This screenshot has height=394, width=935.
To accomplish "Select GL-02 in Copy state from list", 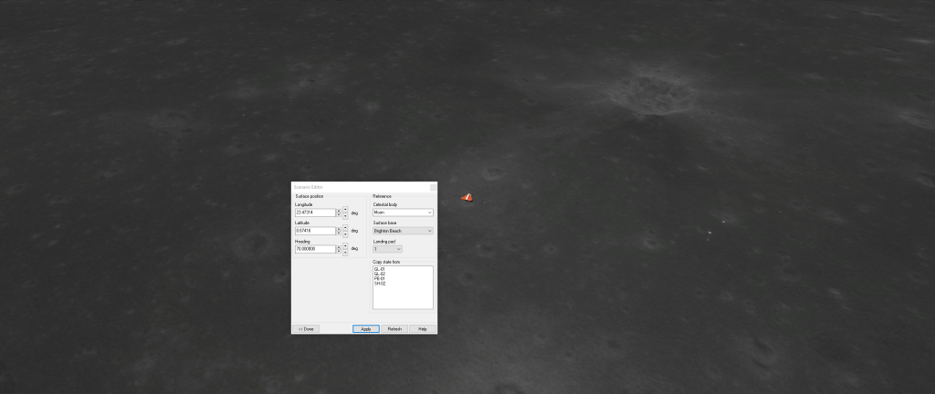I will (x=379, y=275).
